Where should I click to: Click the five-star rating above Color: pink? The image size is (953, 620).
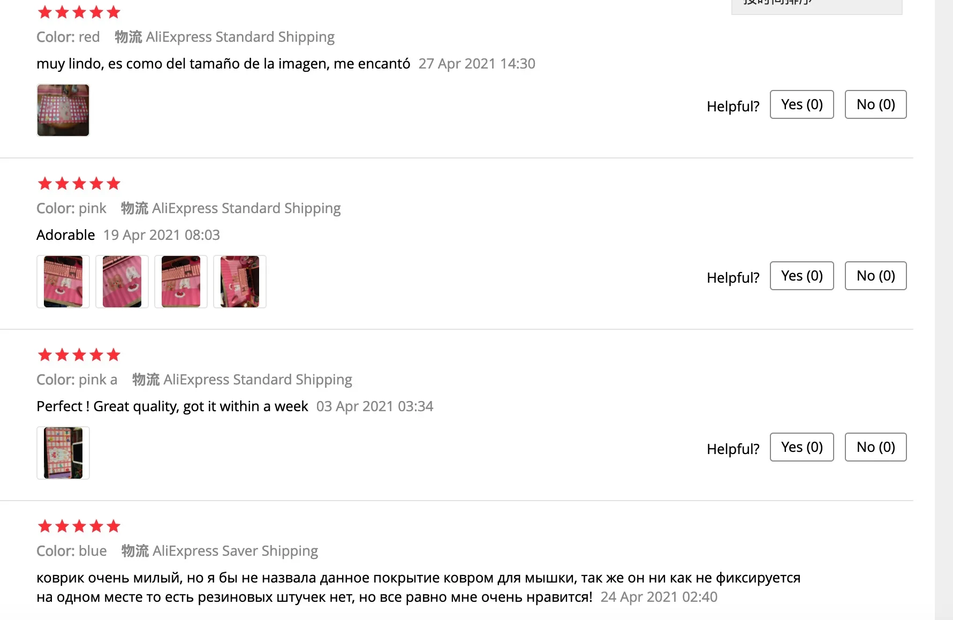pos(79,184)
